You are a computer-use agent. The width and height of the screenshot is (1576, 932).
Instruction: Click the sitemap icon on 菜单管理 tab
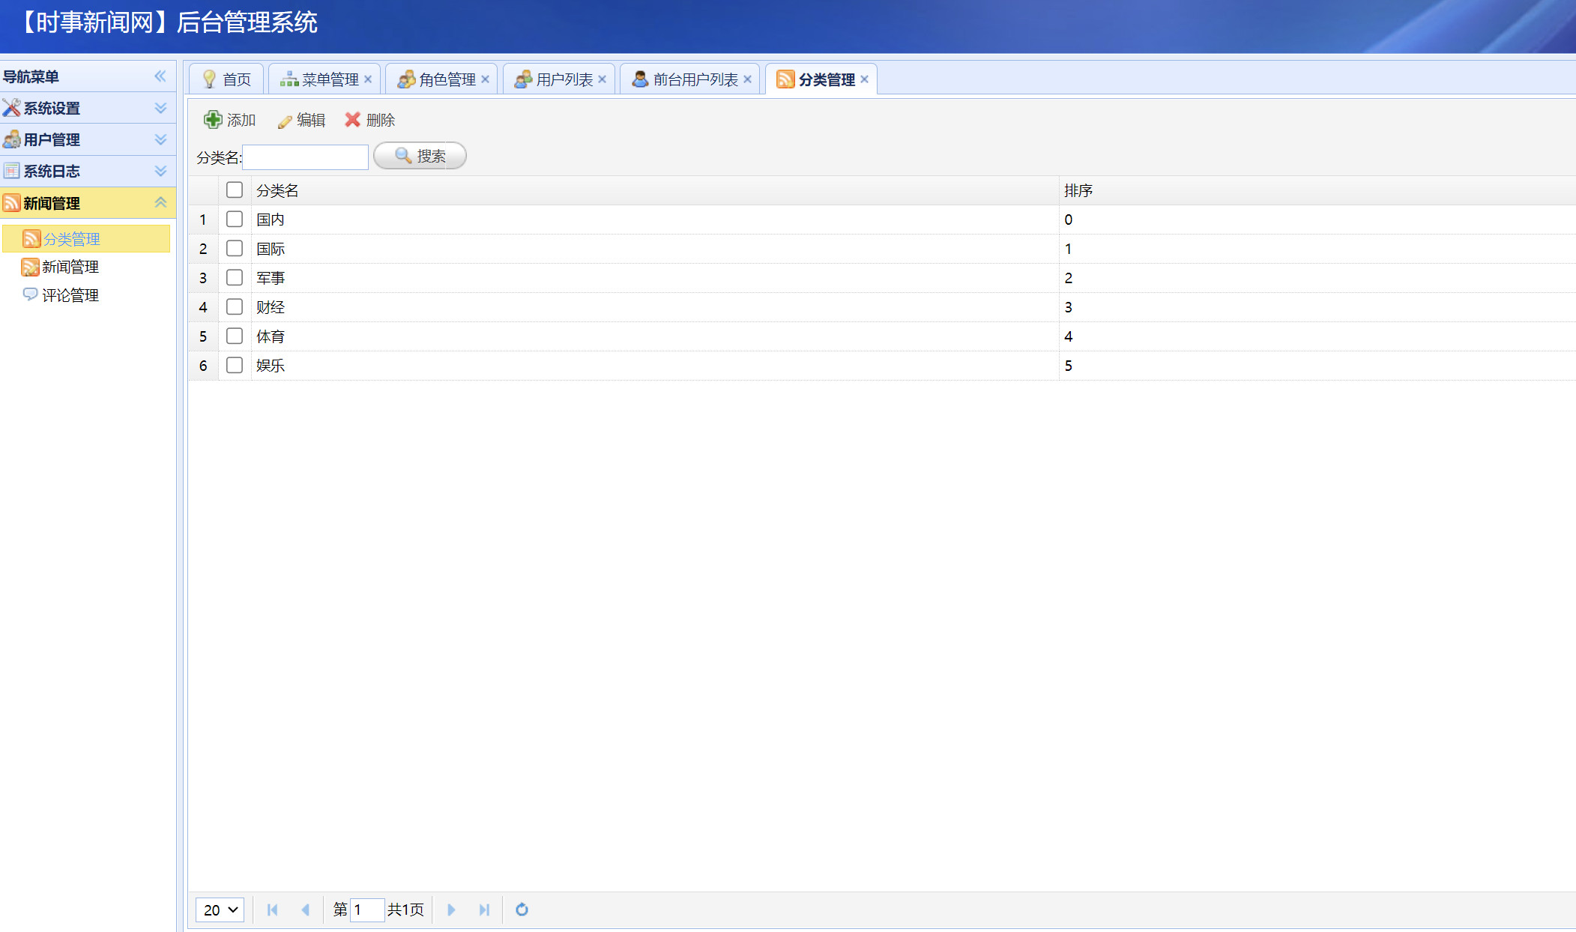tap(289, 79)
